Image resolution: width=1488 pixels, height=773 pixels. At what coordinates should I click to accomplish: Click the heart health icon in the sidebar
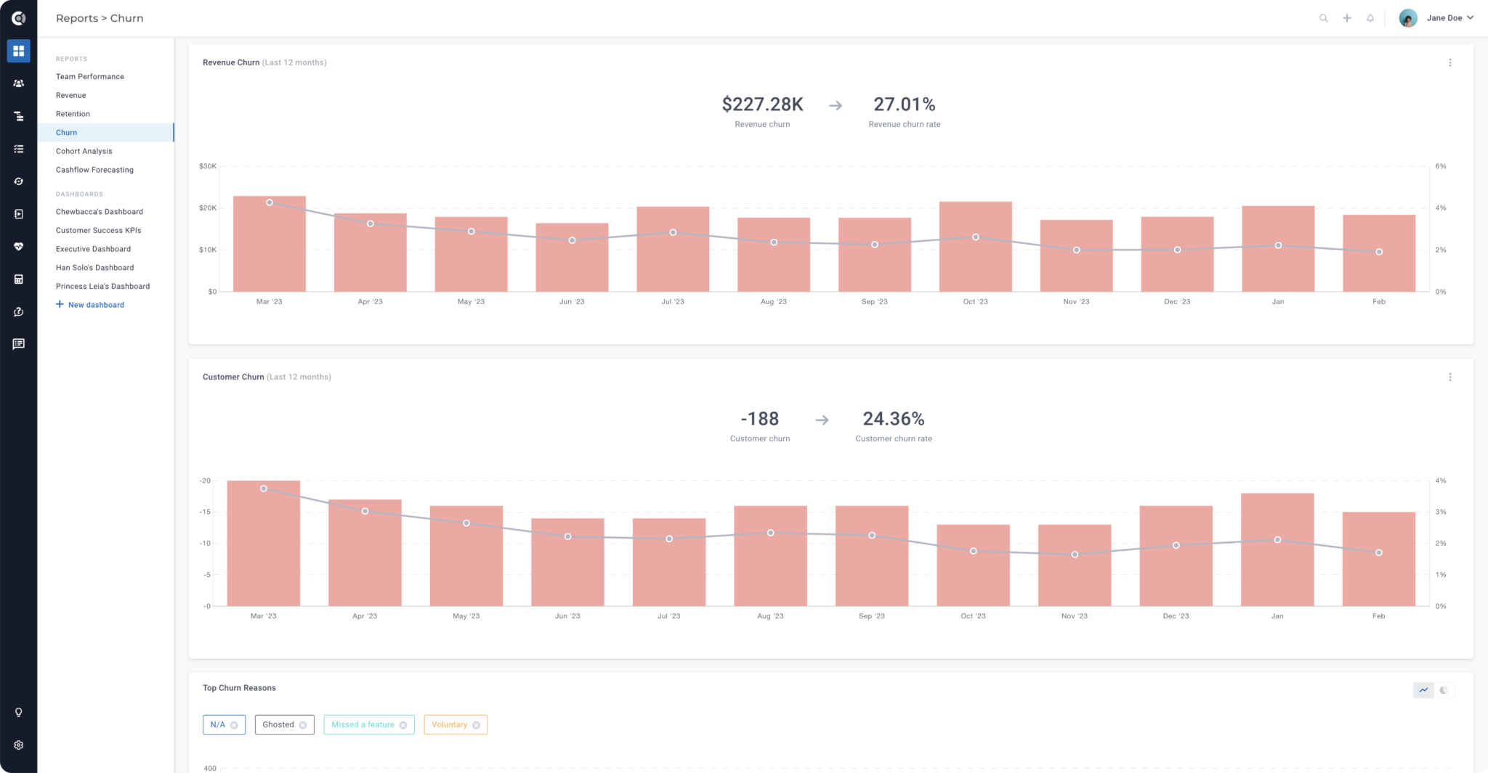click(x=19, y=247)
